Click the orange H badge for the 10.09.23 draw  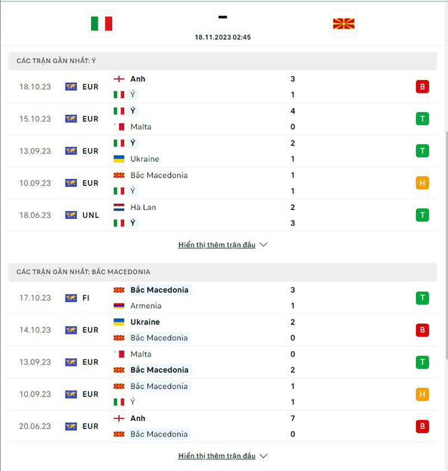[422, 183]
